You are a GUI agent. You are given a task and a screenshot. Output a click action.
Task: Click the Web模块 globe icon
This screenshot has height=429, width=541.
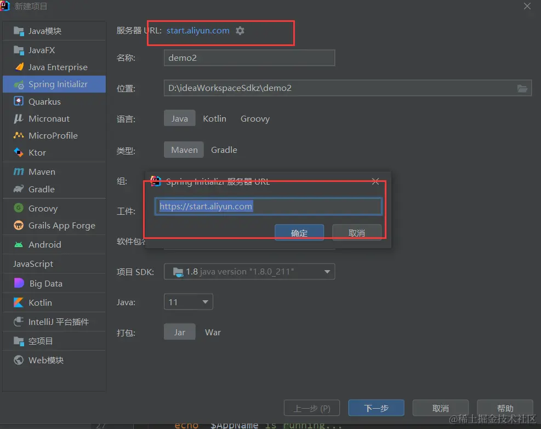(19, 360)
